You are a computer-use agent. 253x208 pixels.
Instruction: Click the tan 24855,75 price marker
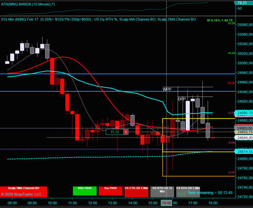coord(244,132)
